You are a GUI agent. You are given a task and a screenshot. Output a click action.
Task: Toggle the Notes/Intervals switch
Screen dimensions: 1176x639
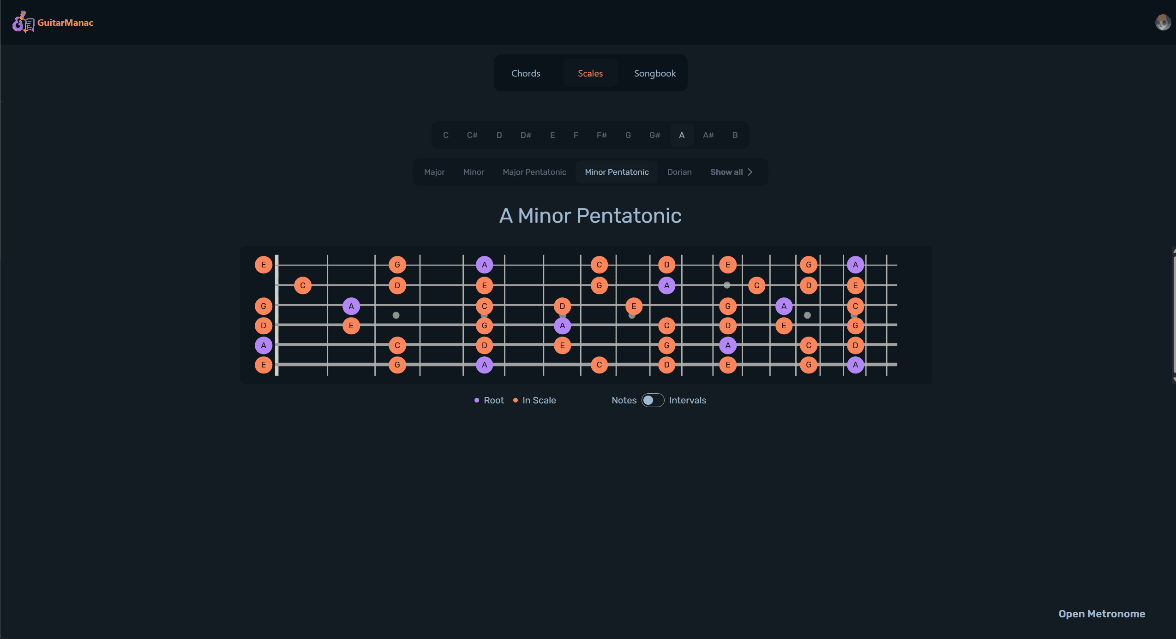pos(653,400)
